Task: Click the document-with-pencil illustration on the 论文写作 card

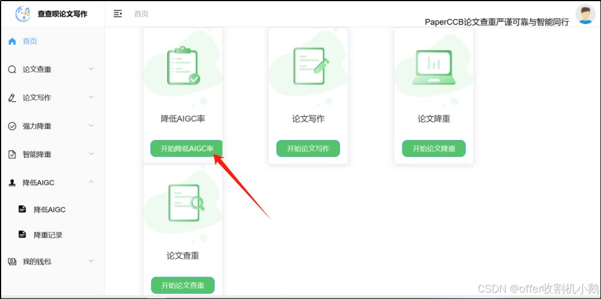Action: coord(311,66)
